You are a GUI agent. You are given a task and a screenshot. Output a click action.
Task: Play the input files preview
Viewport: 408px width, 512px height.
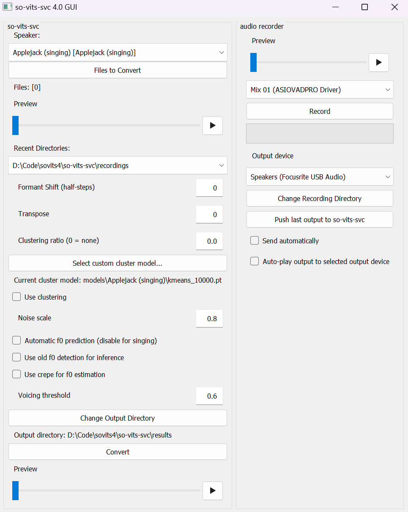[x=213, y=126]
